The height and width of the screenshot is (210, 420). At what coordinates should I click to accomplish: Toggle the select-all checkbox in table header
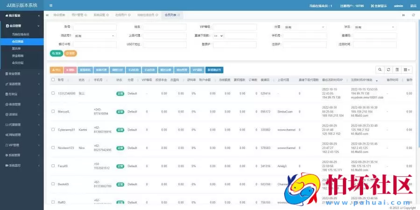click(53, 80)
